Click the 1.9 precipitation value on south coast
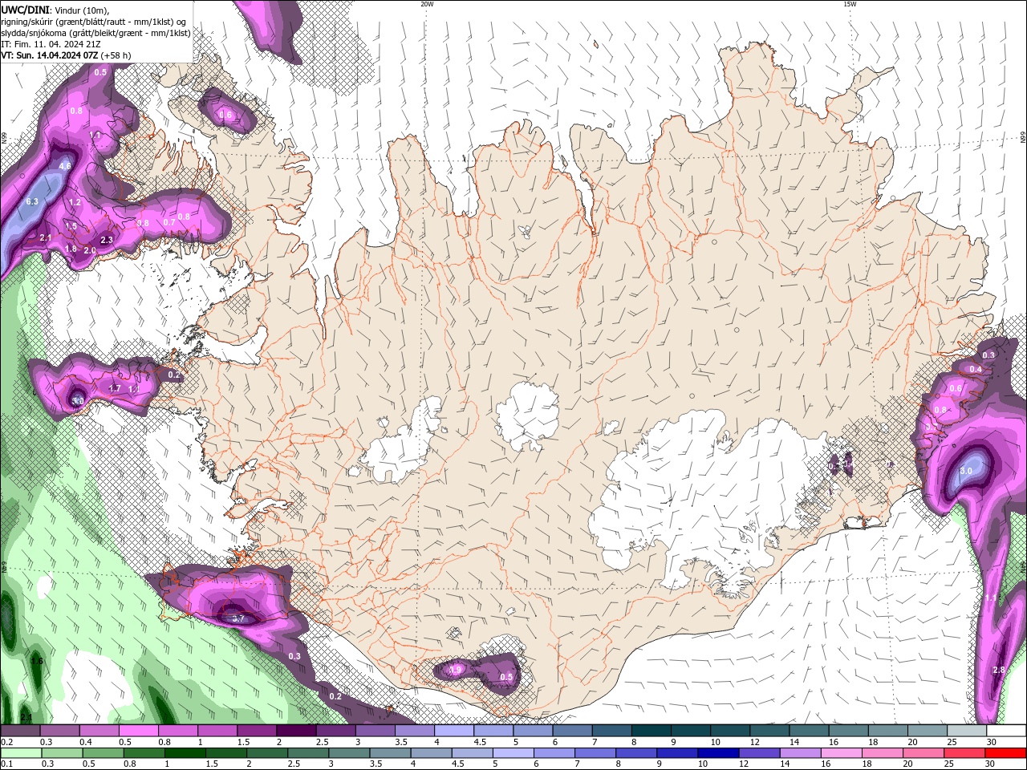Viewport: 1027px width, 770px height. [455, 670]
